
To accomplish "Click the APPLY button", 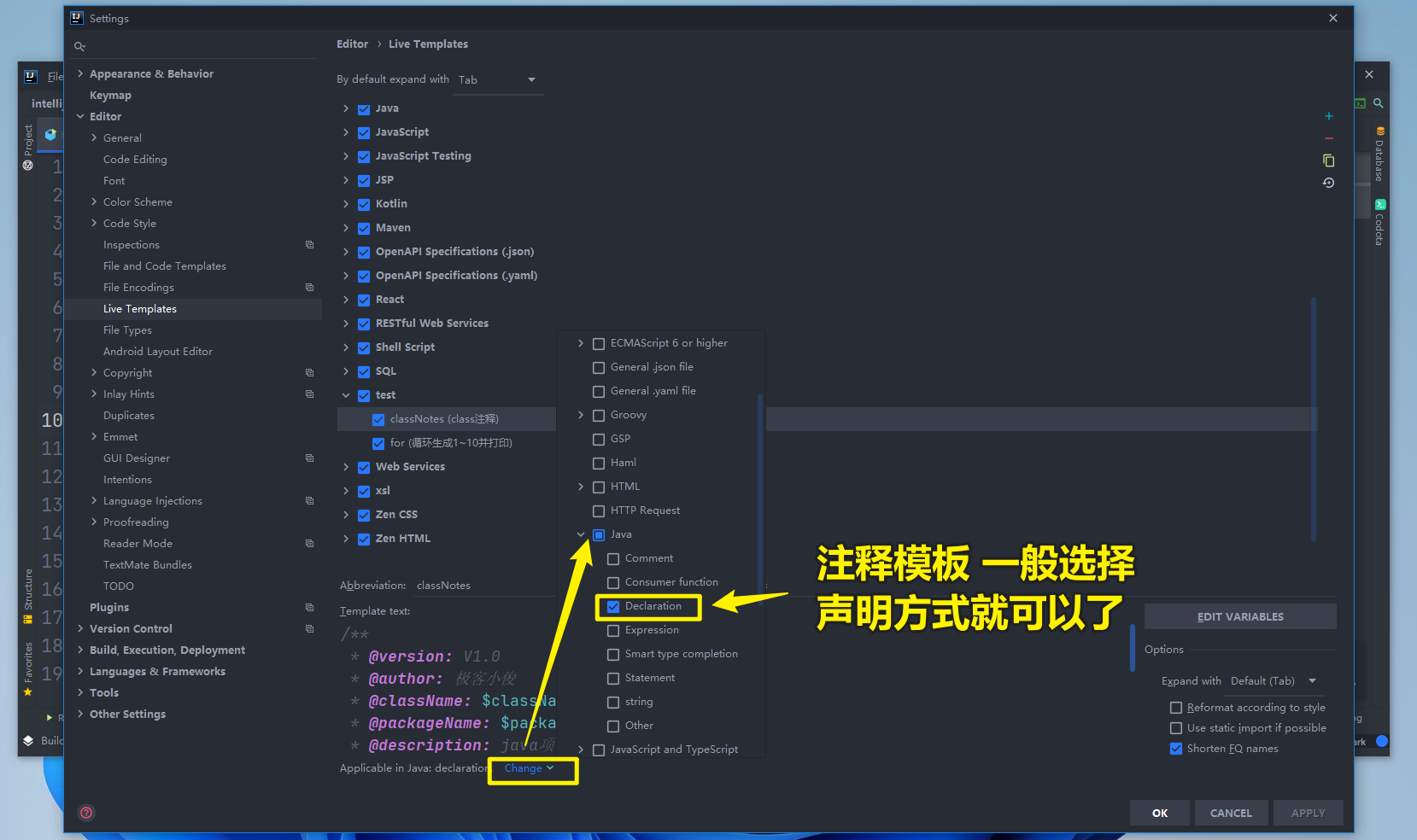I will [x=1308, y=813].
